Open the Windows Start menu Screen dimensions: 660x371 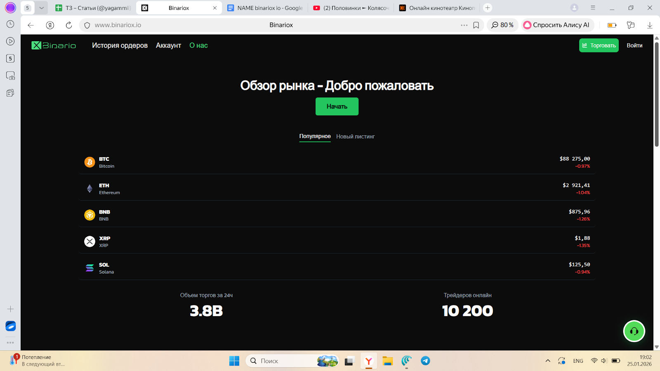pyautogui.click(x=234, y=361)
